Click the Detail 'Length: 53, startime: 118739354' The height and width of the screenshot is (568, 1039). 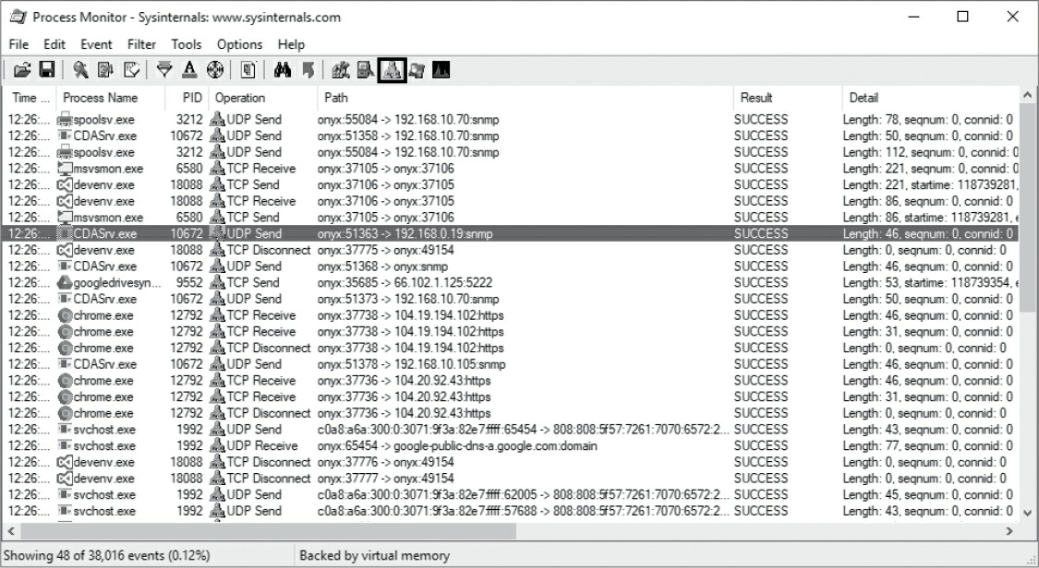(930, 283)
